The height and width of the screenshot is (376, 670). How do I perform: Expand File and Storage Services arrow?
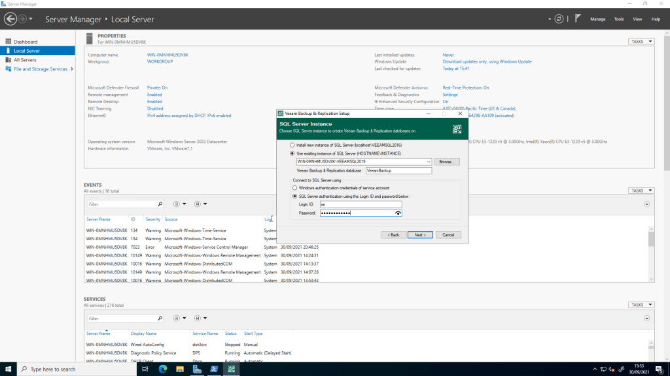click(71, 69)
